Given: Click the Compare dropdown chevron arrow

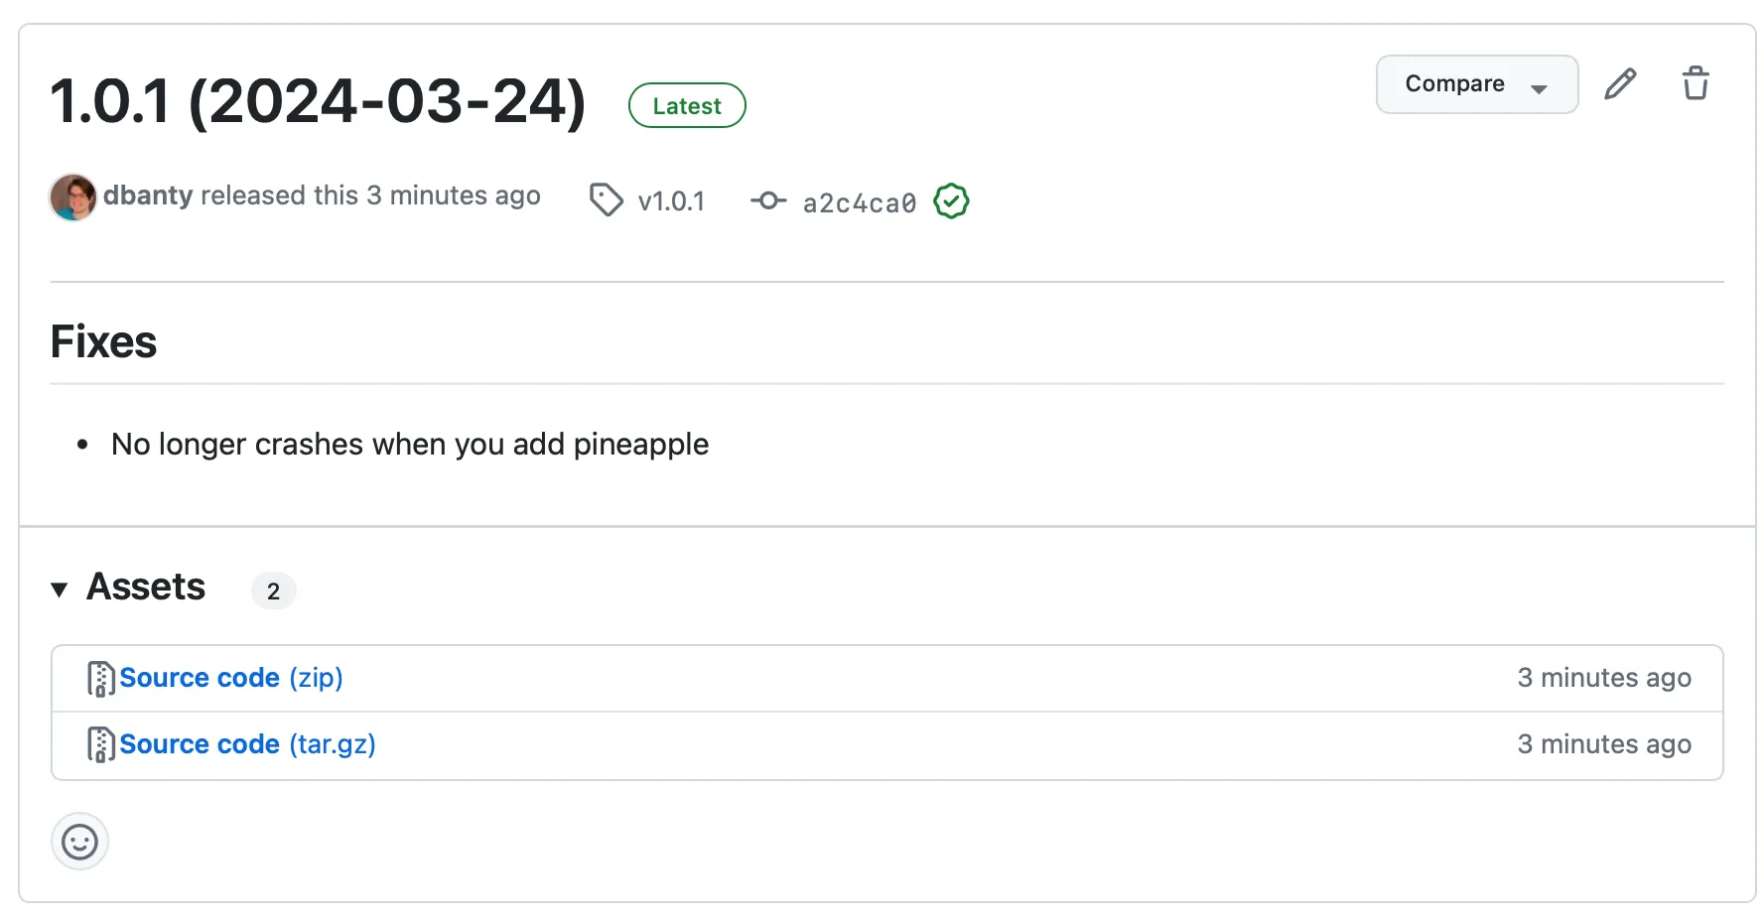Looking at the screenshot, I should coord(1540,86).
